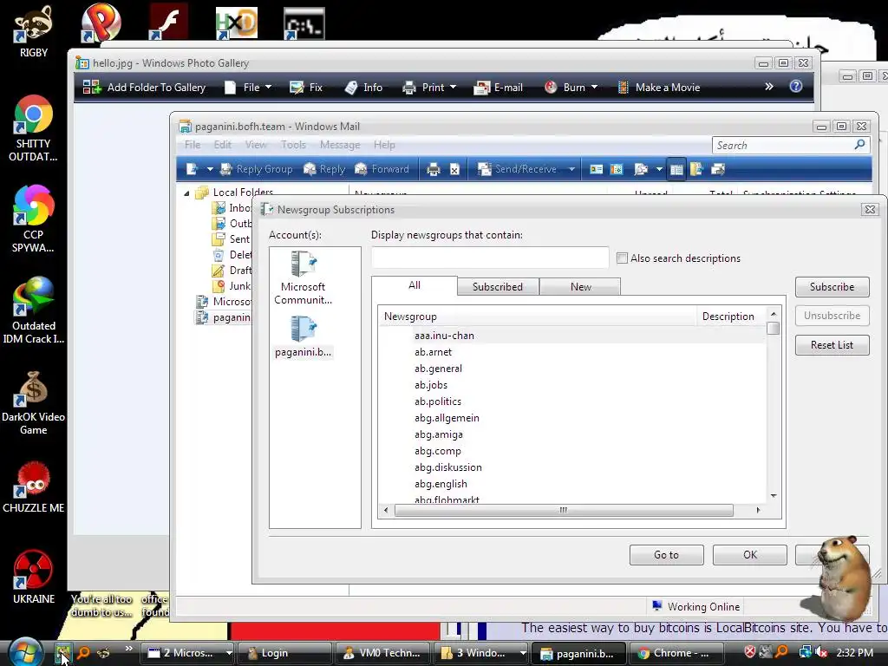Open the Message menu in Windows Mail
The height and width of the screenshot is (666, 888).
pos(340,145)
